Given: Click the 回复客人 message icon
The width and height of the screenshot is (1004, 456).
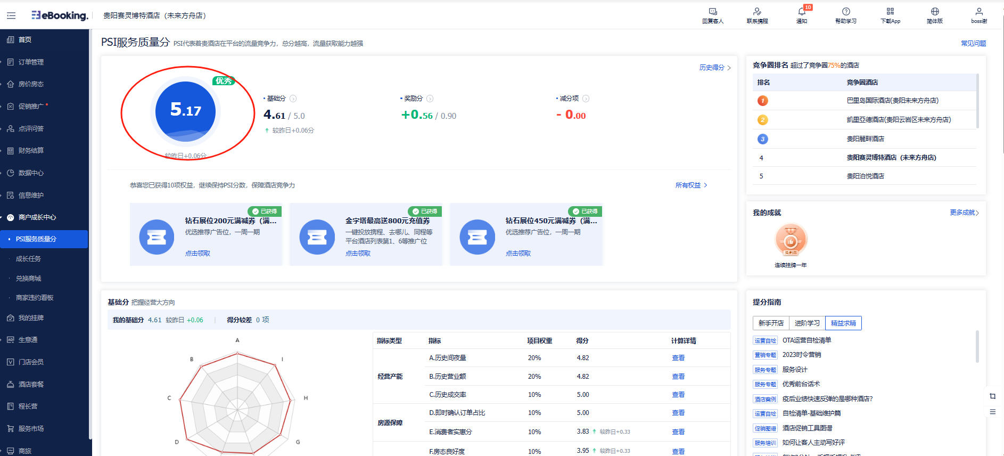Looking at the screenshot, I should click(712, 12).
